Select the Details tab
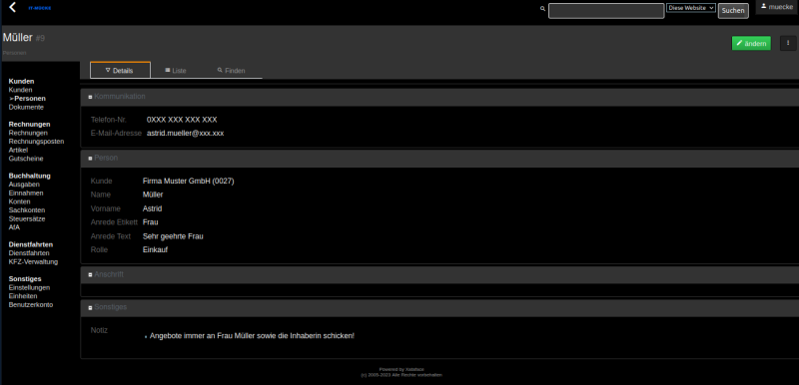Image resolution: width=799 pixels, height=385 pixels. pyautogui.click(x=120, y=70)
